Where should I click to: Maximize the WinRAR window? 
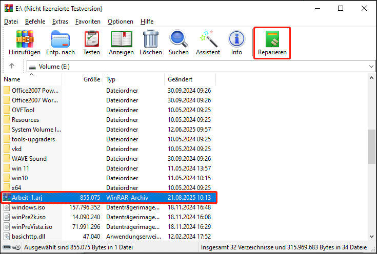click(x=341, y=8)
